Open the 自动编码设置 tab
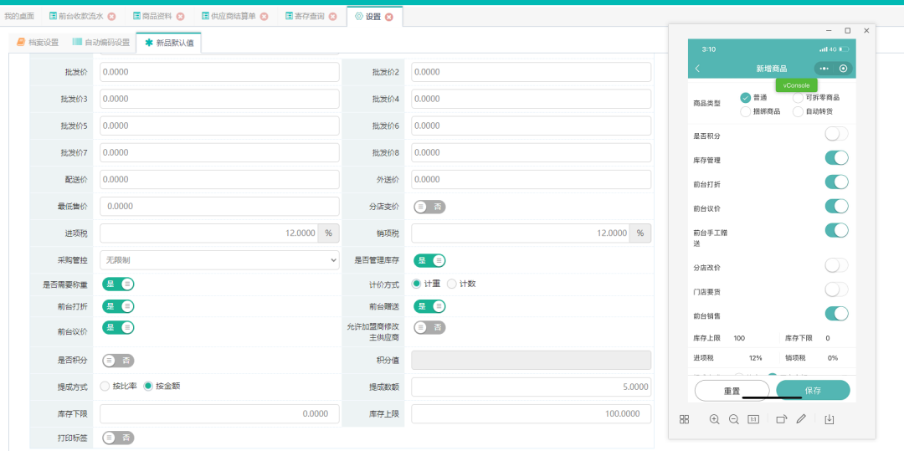 coord(101,42)
